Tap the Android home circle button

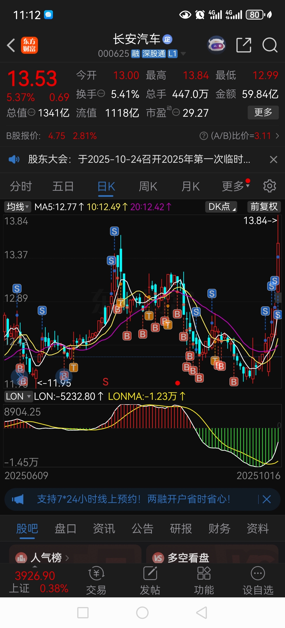tap(142, 613)
